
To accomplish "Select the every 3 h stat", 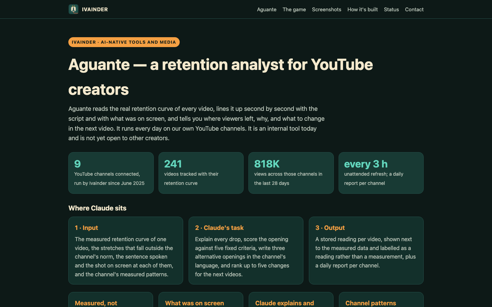I will (x=366, y=164).
